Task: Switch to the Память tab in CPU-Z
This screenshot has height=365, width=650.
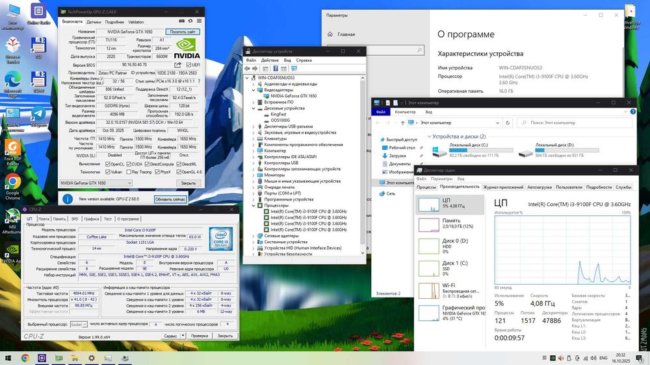Action: tap(59, 219)
